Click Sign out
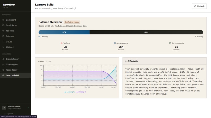 (8, 114)
